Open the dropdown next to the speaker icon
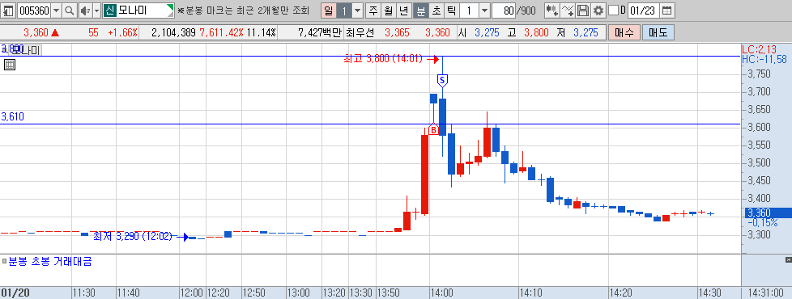The height and width of the screenshot is (299, 792). pyautogui.click(x=97, y=10)
